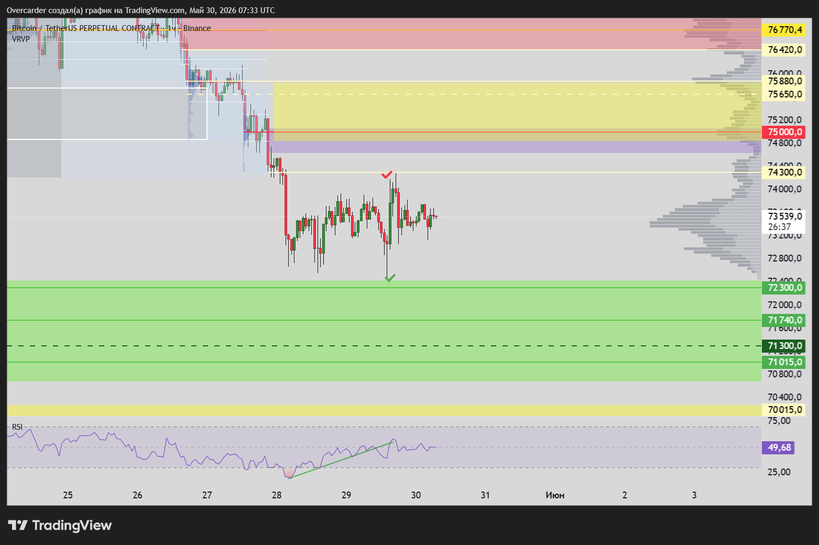
Task: Click the green 72300,0 price label
Action: point(784,288)
